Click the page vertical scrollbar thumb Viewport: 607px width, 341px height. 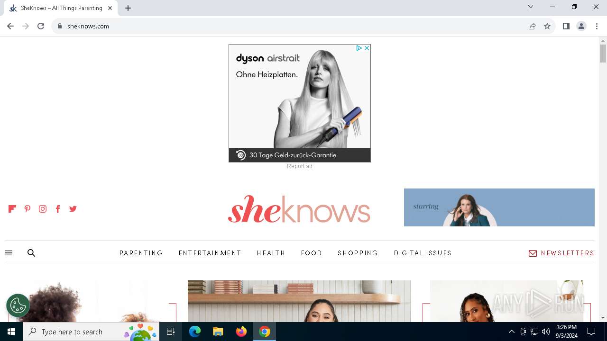coord(603,54)
